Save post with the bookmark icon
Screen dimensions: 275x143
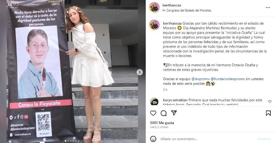268,113
